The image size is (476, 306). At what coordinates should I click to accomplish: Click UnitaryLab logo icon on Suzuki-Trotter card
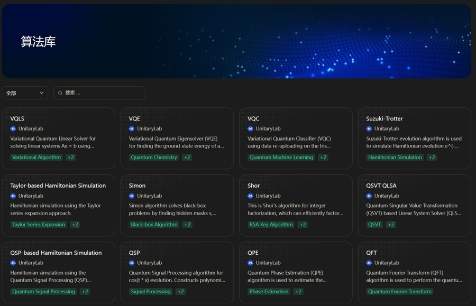tap(369, 128)
